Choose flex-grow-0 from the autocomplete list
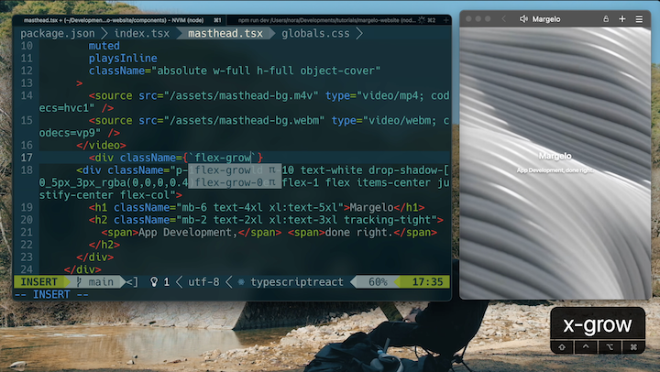 coord(229,183)
